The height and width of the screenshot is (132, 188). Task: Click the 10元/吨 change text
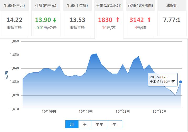click(109, 28)
